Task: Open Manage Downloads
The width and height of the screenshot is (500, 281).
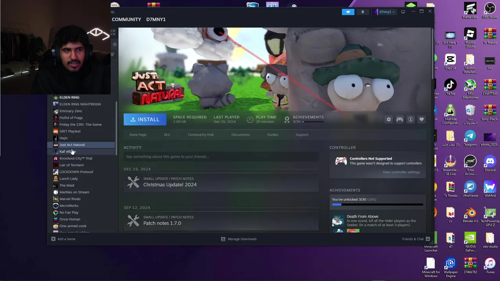Action: click(x=239, y=239)
